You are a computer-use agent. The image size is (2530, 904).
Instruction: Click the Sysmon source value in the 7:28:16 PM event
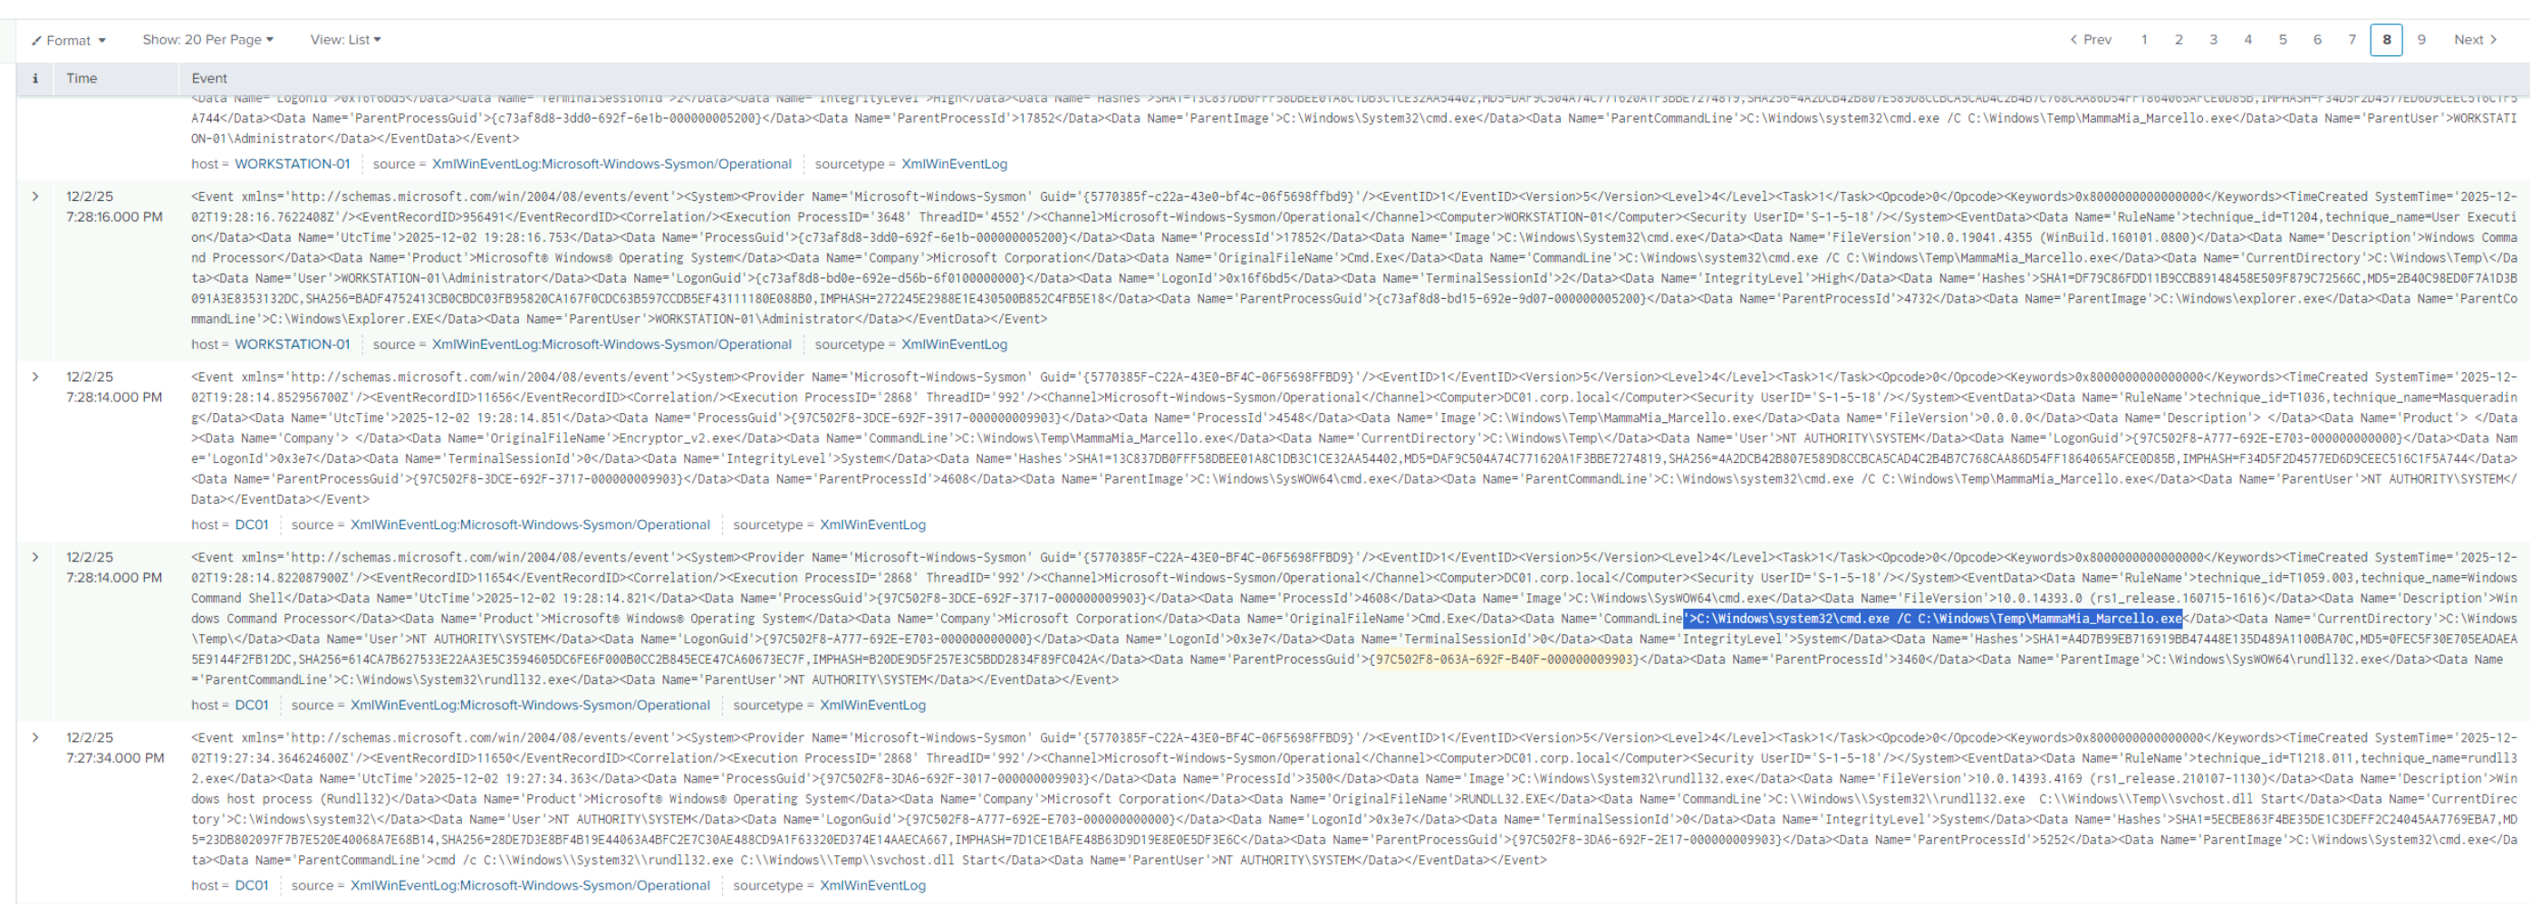pyautogui.click(x=611, y=344)
